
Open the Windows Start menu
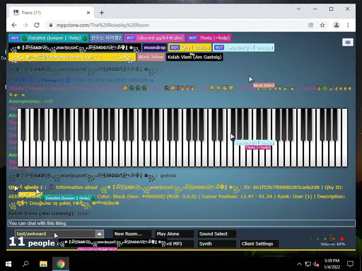[x=8, y=264]
